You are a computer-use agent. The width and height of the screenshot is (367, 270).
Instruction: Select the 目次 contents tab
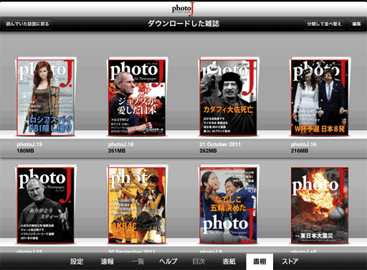[x=199, y=261]
